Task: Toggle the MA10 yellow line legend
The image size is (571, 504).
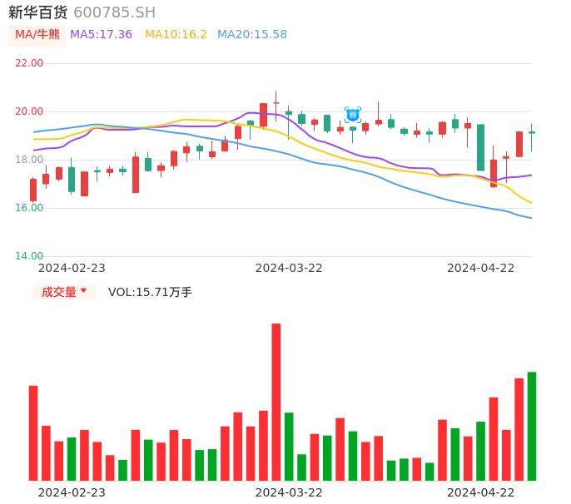Action: 176,35
